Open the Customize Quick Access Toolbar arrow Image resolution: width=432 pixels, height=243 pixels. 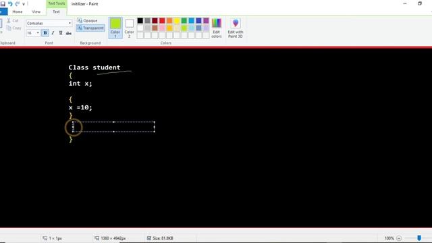pos(24,4)
